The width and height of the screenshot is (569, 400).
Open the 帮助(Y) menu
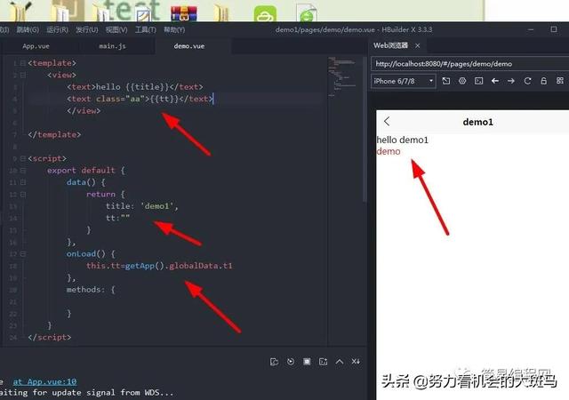[x=174, y=29]
